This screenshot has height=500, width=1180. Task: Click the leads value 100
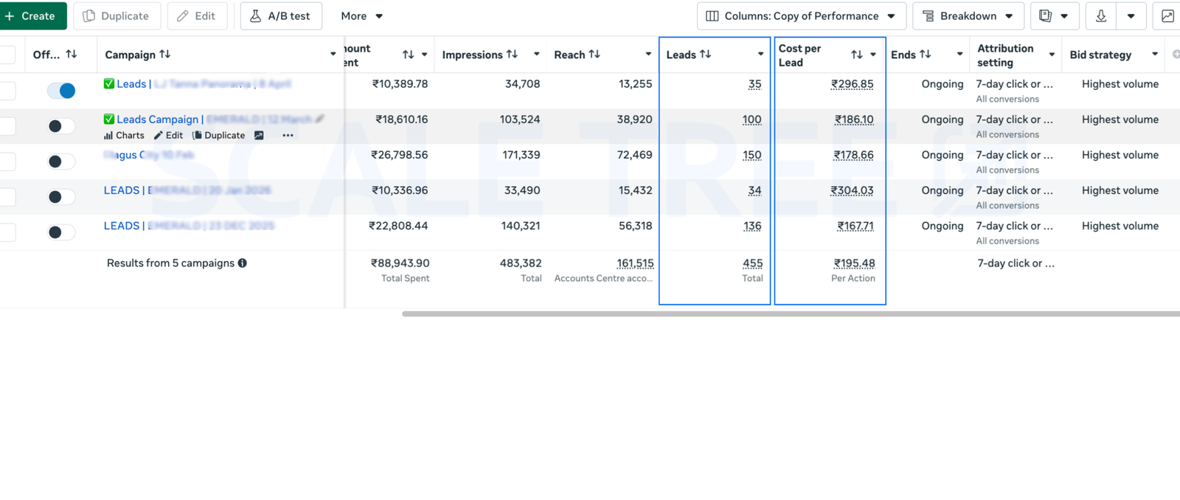click(x=752, y=119)
